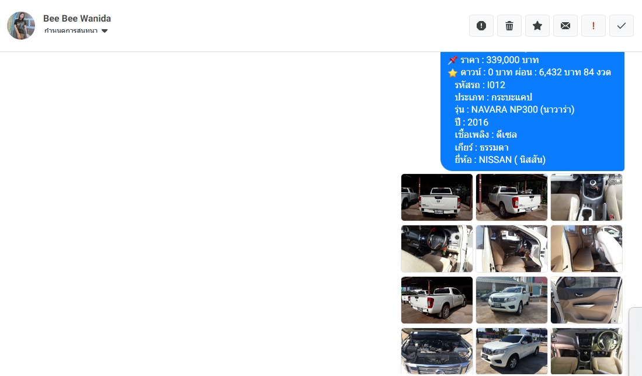Screen dimensions: 642x376
Task: Flag conversation with red exclamation icon
Action: pyautogui.click(x=594, y=26)
